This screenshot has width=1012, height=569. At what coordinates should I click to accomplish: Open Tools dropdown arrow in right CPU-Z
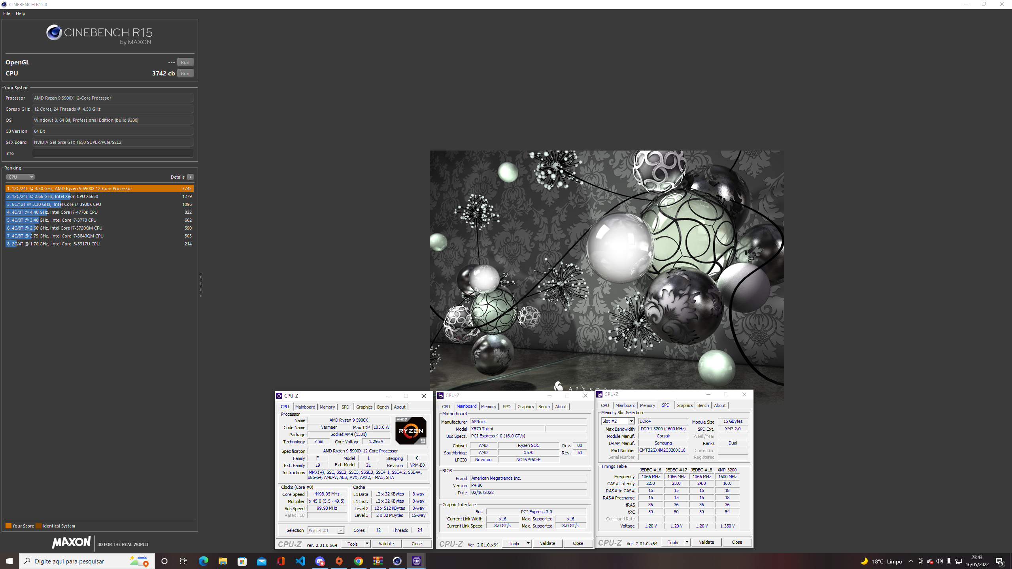pyautogui.click(x=687, y=542)
